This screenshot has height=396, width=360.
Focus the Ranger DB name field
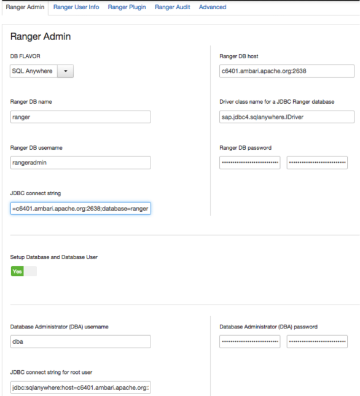[x=80, y=117]
